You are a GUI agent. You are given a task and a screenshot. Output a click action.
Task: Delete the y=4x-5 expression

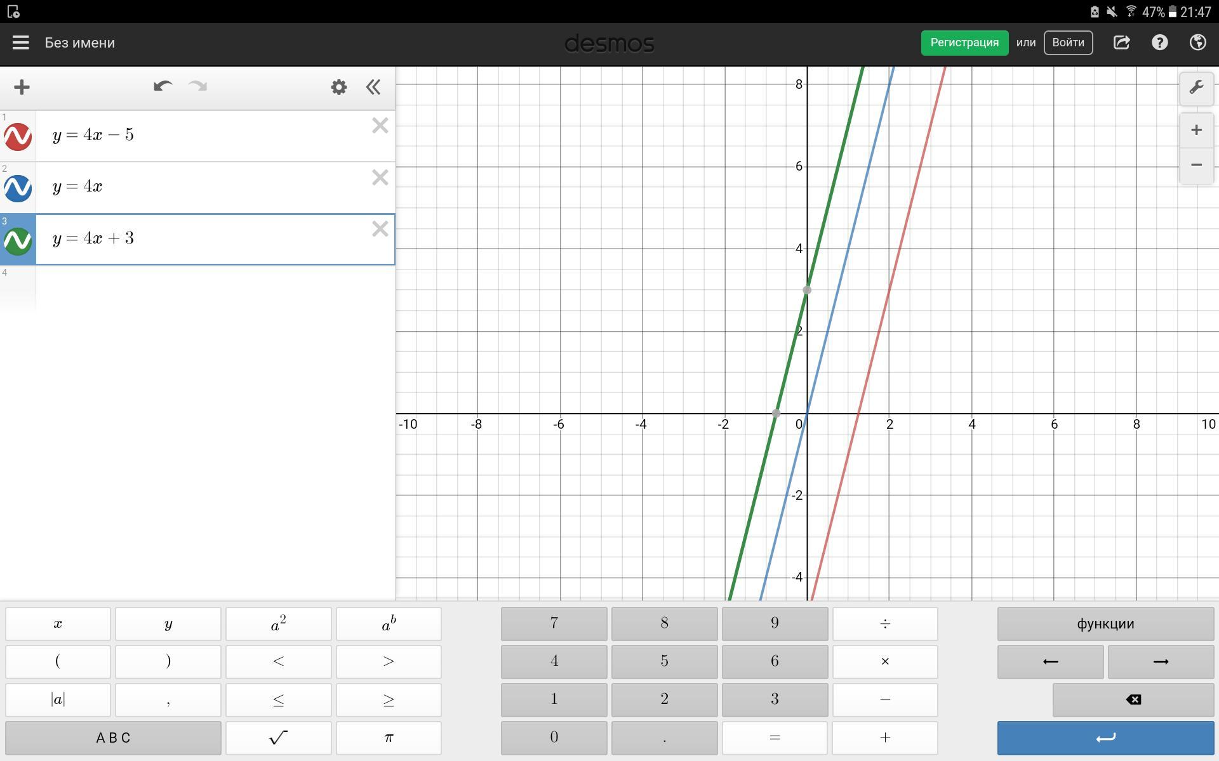coord(380,126)
